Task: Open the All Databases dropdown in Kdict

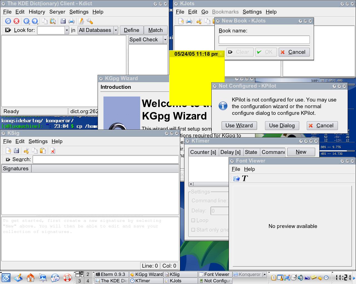Action: 116,30
